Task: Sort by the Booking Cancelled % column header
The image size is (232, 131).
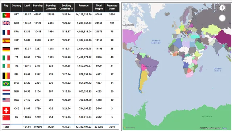Action: (66, 7)
